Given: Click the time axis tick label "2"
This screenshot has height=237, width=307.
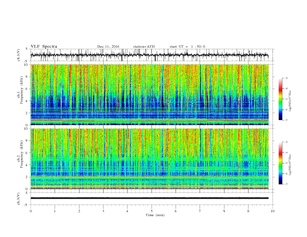Looking at the screenshot, I should tap(79, 211).
